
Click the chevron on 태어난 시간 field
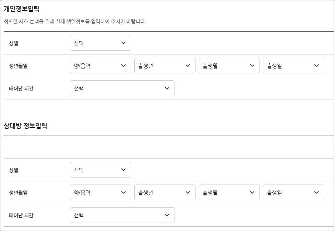(167, 88)
